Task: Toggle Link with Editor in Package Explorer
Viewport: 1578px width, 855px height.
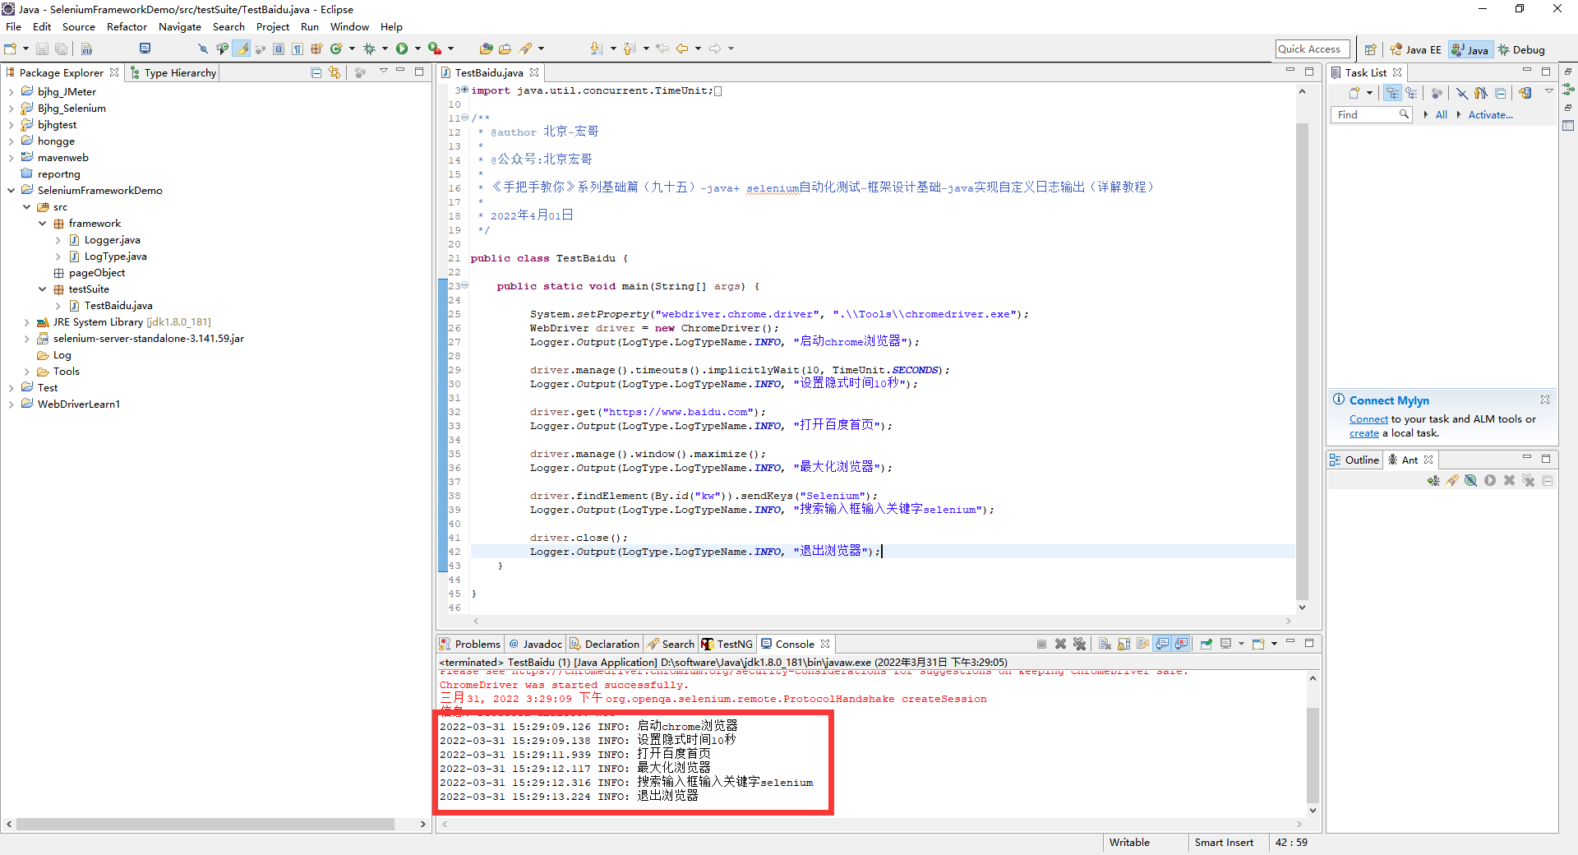Action: tap(335, 72)
